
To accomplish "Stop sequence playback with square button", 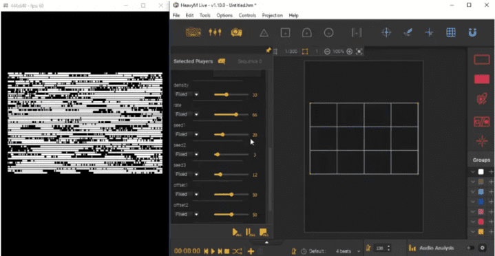I will point(227,251).
